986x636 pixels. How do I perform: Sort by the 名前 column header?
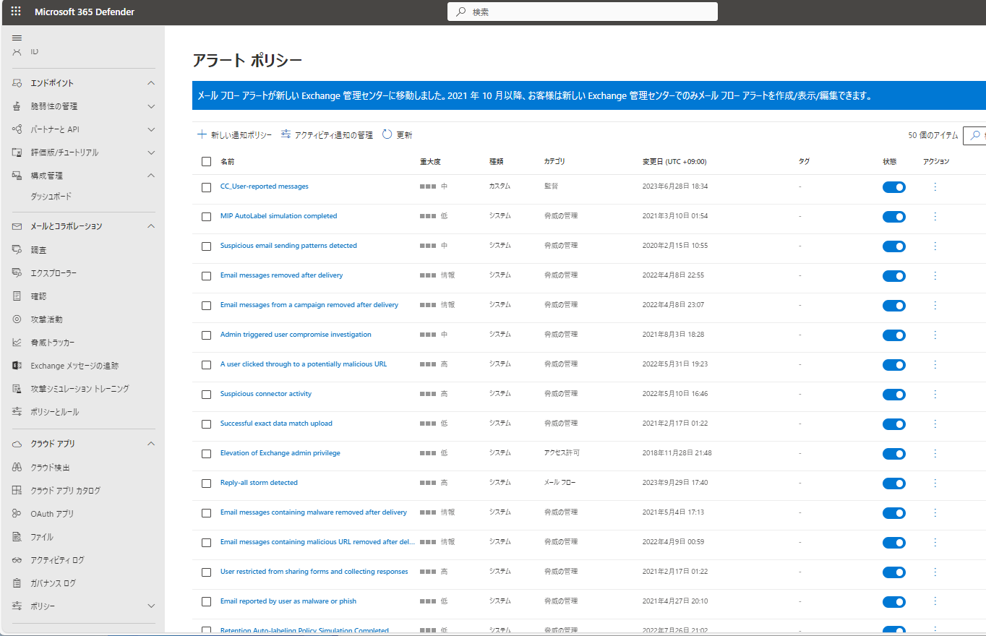tap(227, 162)
